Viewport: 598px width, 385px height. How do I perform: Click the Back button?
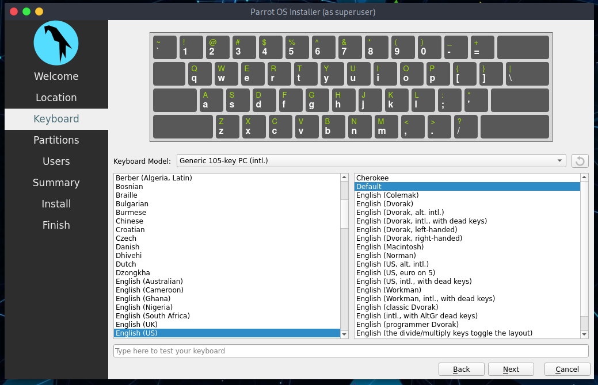tap(461, 369)
